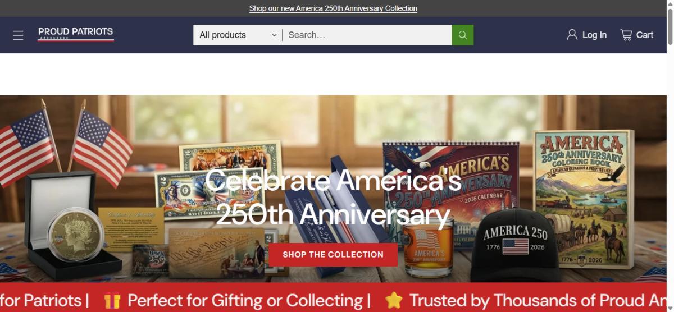Click the gift box emoji in banner
This screenshot has height=312, width=674.
pyautogui.click(x=112, y=300)
